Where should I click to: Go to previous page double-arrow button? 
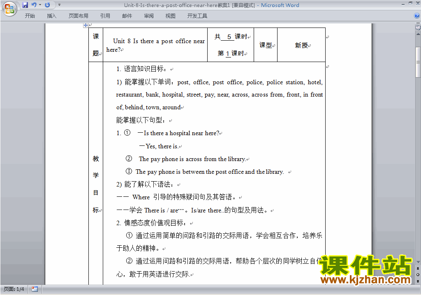pyautogui.click(x=418, y=268)
